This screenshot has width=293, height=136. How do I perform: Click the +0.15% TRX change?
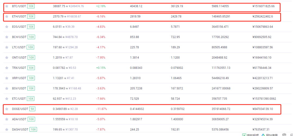click(x=101, y=68)
